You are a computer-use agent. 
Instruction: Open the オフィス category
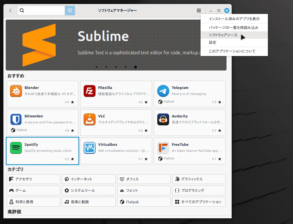(x=144, y=179)
